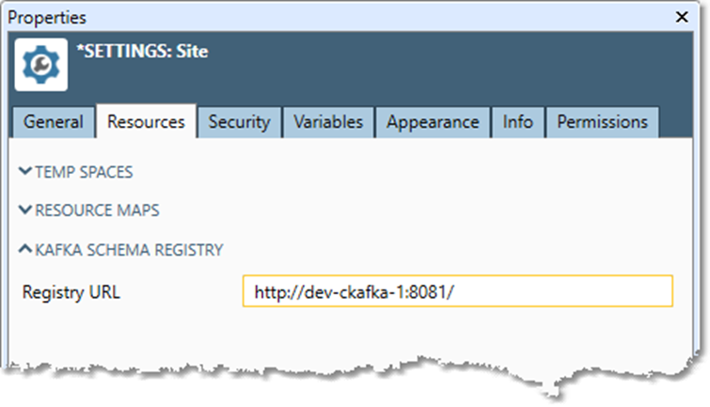The width and height of the screenshot is (710, 407).
Task: Expand Temp Spaces using its chevron arrow
Action: 24,173
